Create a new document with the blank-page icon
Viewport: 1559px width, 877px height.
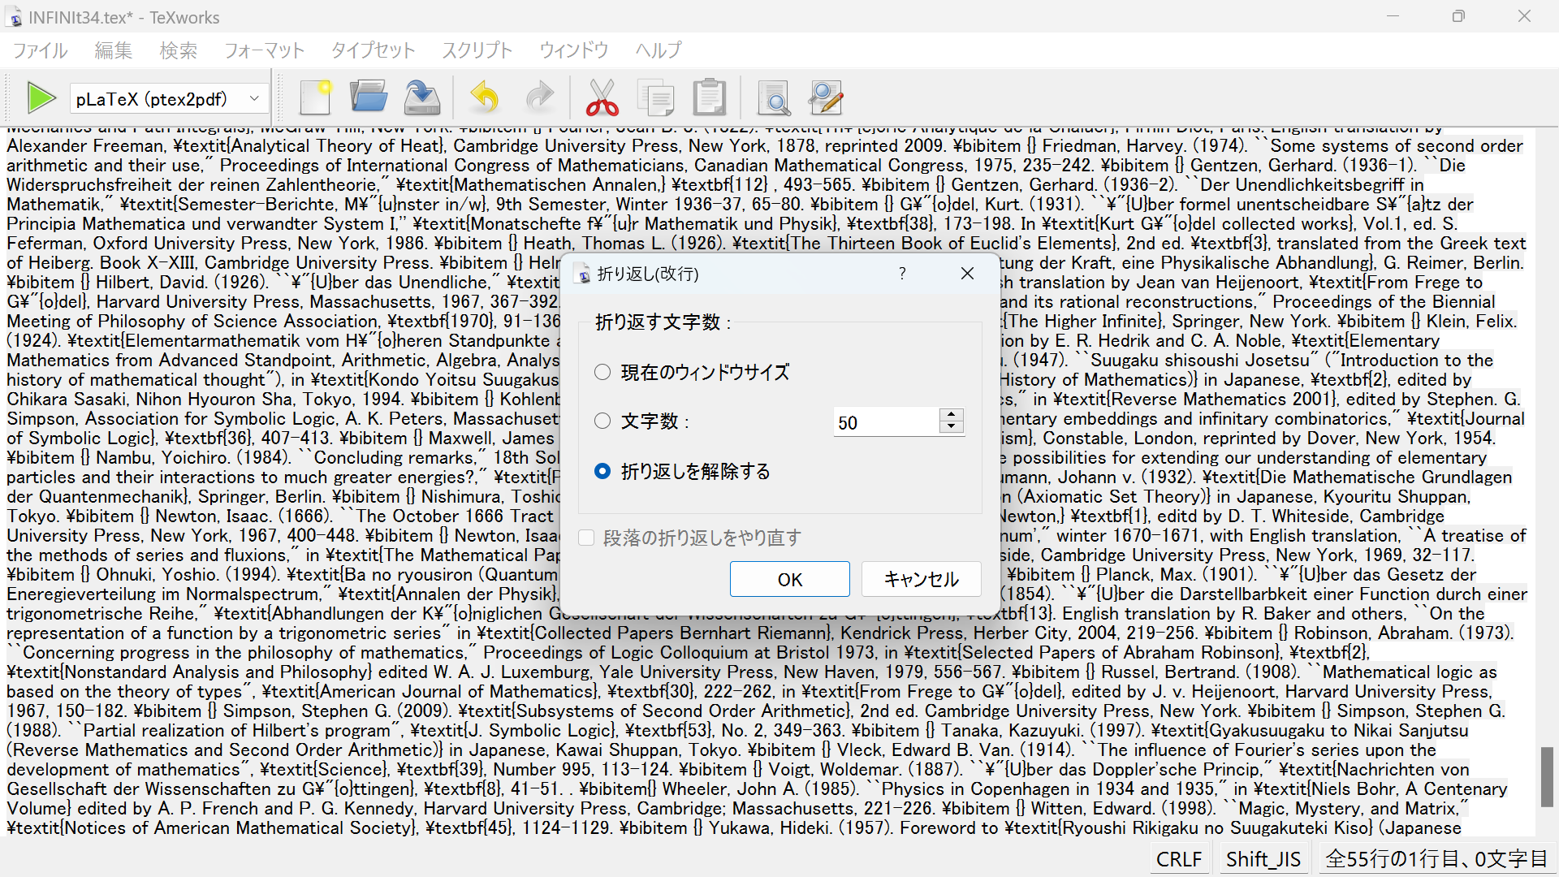point(316,98)
